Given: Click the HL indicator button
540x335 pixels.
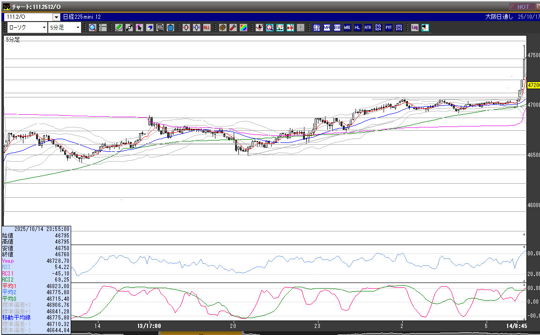Looking at the screenshot, I should pos(357,28).
